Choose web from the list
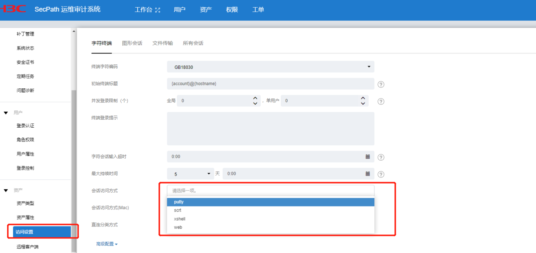Screen dimensions: 536x253 (x=271, y=227)
